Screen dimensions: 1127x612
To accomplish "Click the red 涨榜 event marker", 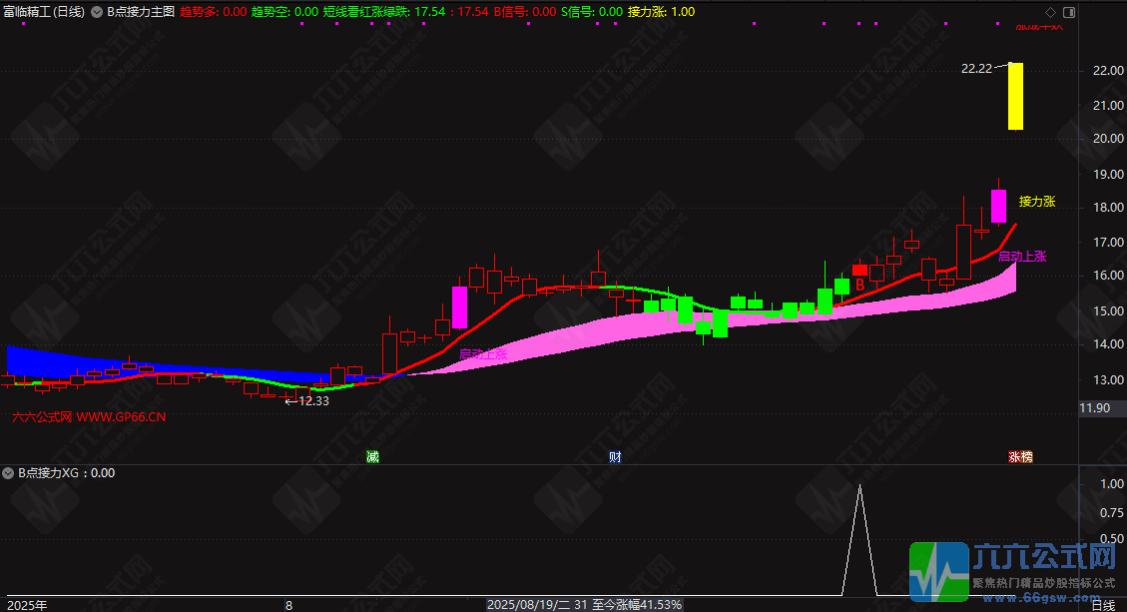I will point(1020,457).
